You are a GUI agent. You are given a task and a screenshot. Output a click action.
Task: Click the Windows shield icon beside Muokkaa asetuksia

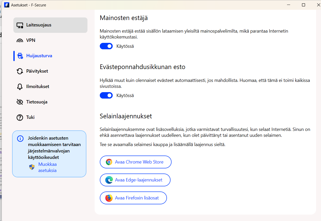pyautogui.click(x=32, y=167)
